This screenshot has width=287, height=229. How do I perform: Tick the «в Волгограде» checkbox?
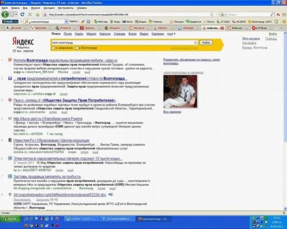pos(77,48)
